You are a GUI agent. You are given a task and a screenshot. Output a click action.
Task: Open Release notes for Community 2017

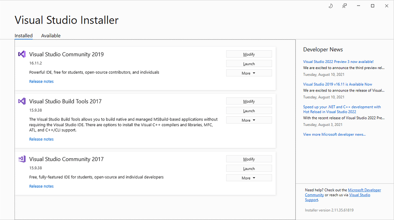(x=42, y=186)
